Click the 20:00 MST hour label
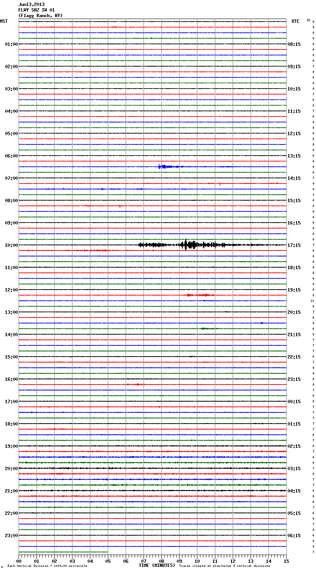This screenshot has width=316, height=571. tap(11, 469)
